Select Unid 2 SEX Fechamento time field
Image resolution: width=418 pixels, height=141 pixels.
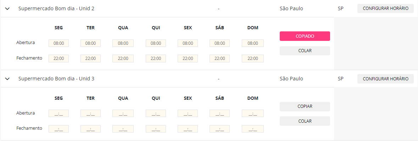pos(188,59)
